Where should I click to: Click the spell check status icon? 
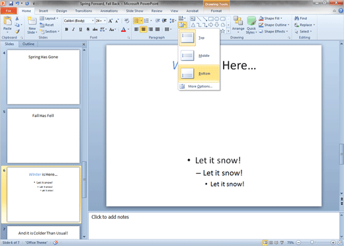tap(56, 243)
